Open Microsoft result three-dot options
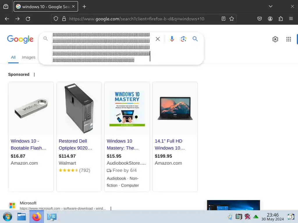Viewport: 298px width, 223px height. [x=111, y=208]
